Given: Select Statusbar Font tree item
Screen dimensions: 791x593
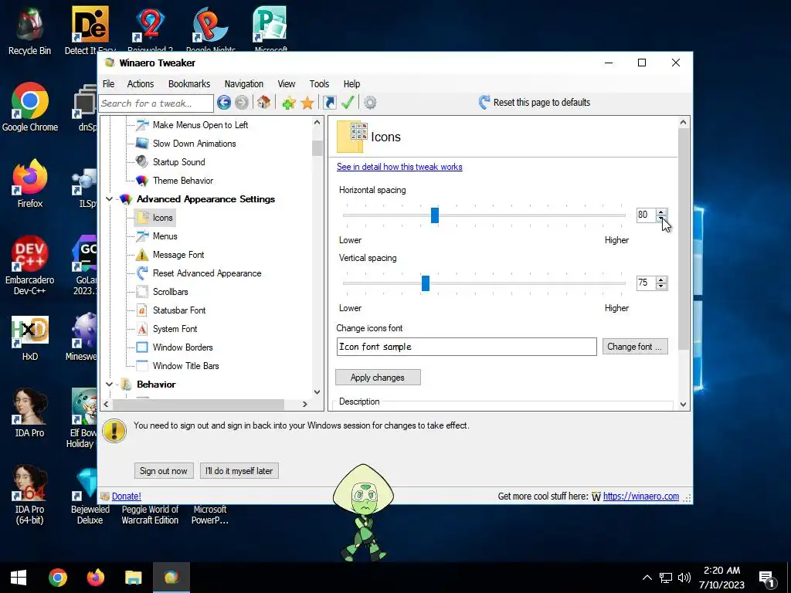Looking at the screenshot, I should pos(179,310).
